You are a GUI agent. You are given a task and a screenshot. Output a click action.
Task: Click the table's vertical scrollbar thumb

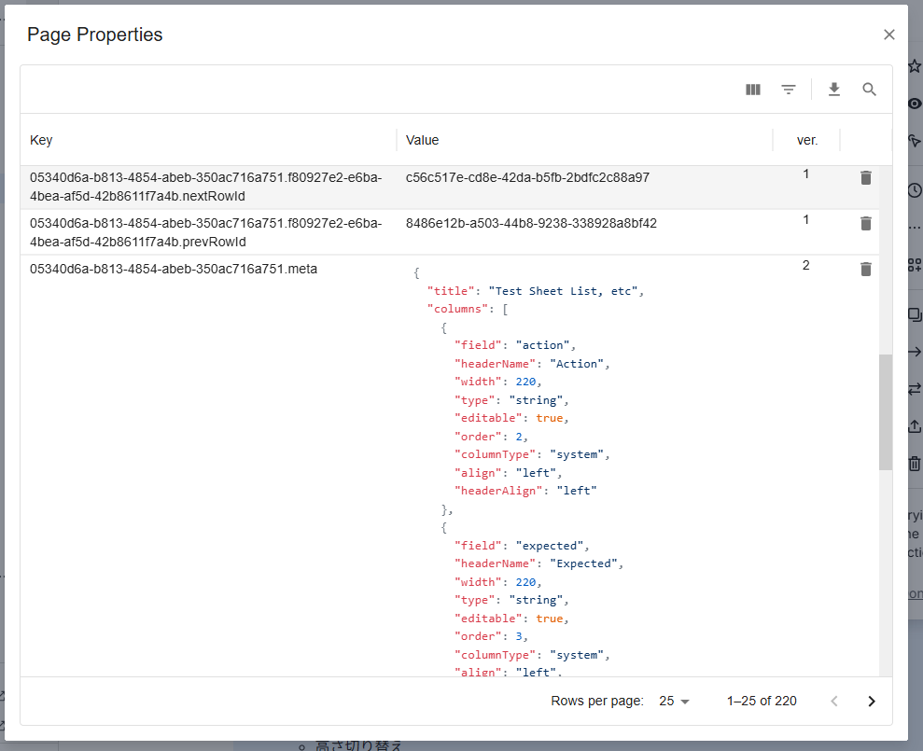[x=886, y=411]
